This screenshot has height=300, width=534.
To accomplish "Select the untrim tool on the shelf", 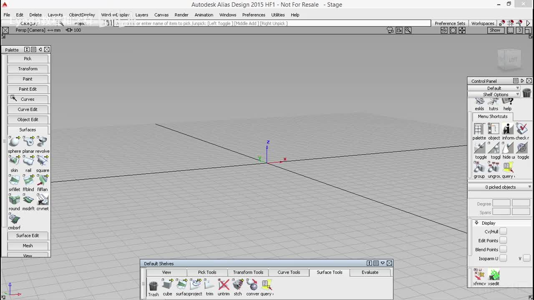I will (x=224, y=285).
